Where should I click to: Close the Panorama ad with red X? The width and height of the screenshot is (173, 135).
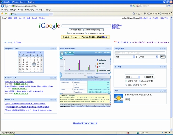pyautogui.click(x=110, y=104)
